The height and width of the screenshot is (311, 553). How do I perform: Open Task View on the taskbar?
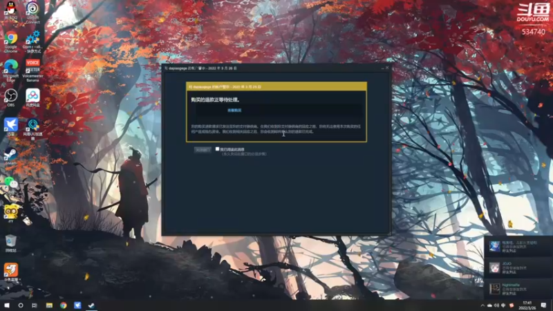point(34,305)
